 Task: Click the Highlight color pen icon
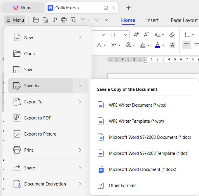(143, 45)
